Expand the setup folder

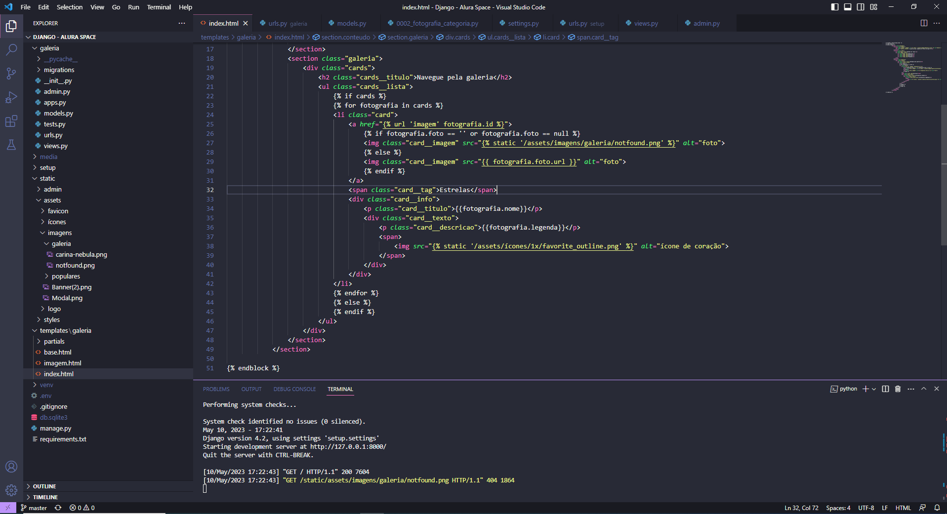click(x=108, y=167)
